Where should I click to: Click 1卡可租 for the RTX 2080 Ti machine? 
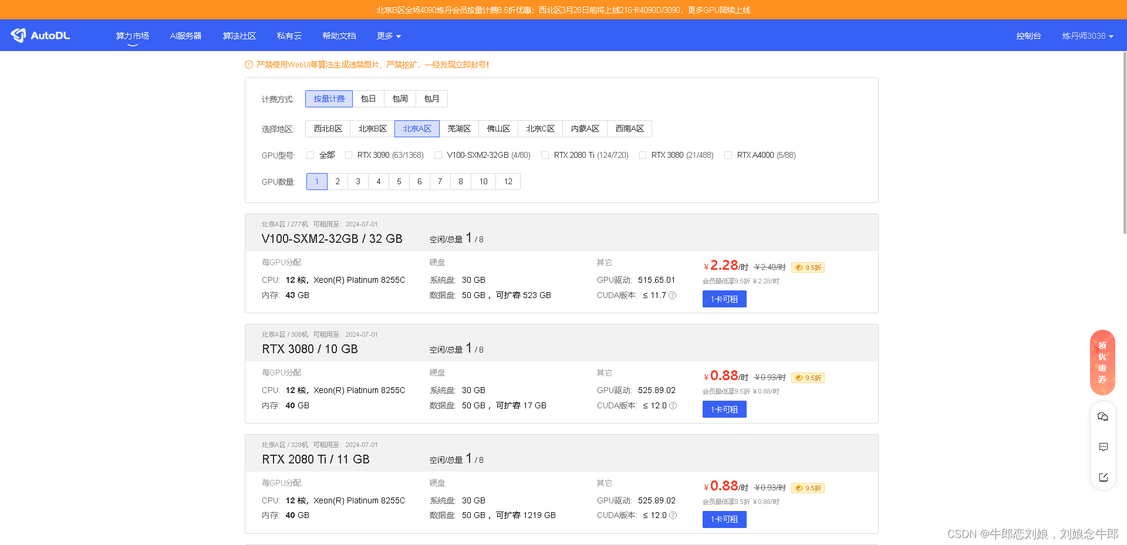pos(724,519)
